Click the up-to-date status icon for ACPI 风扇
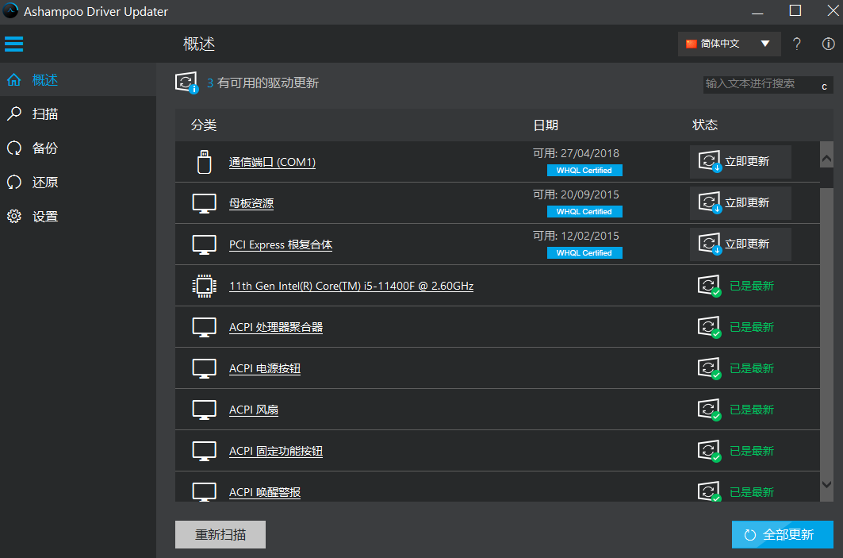Screen dimensions: 843x558 [708, 410]
